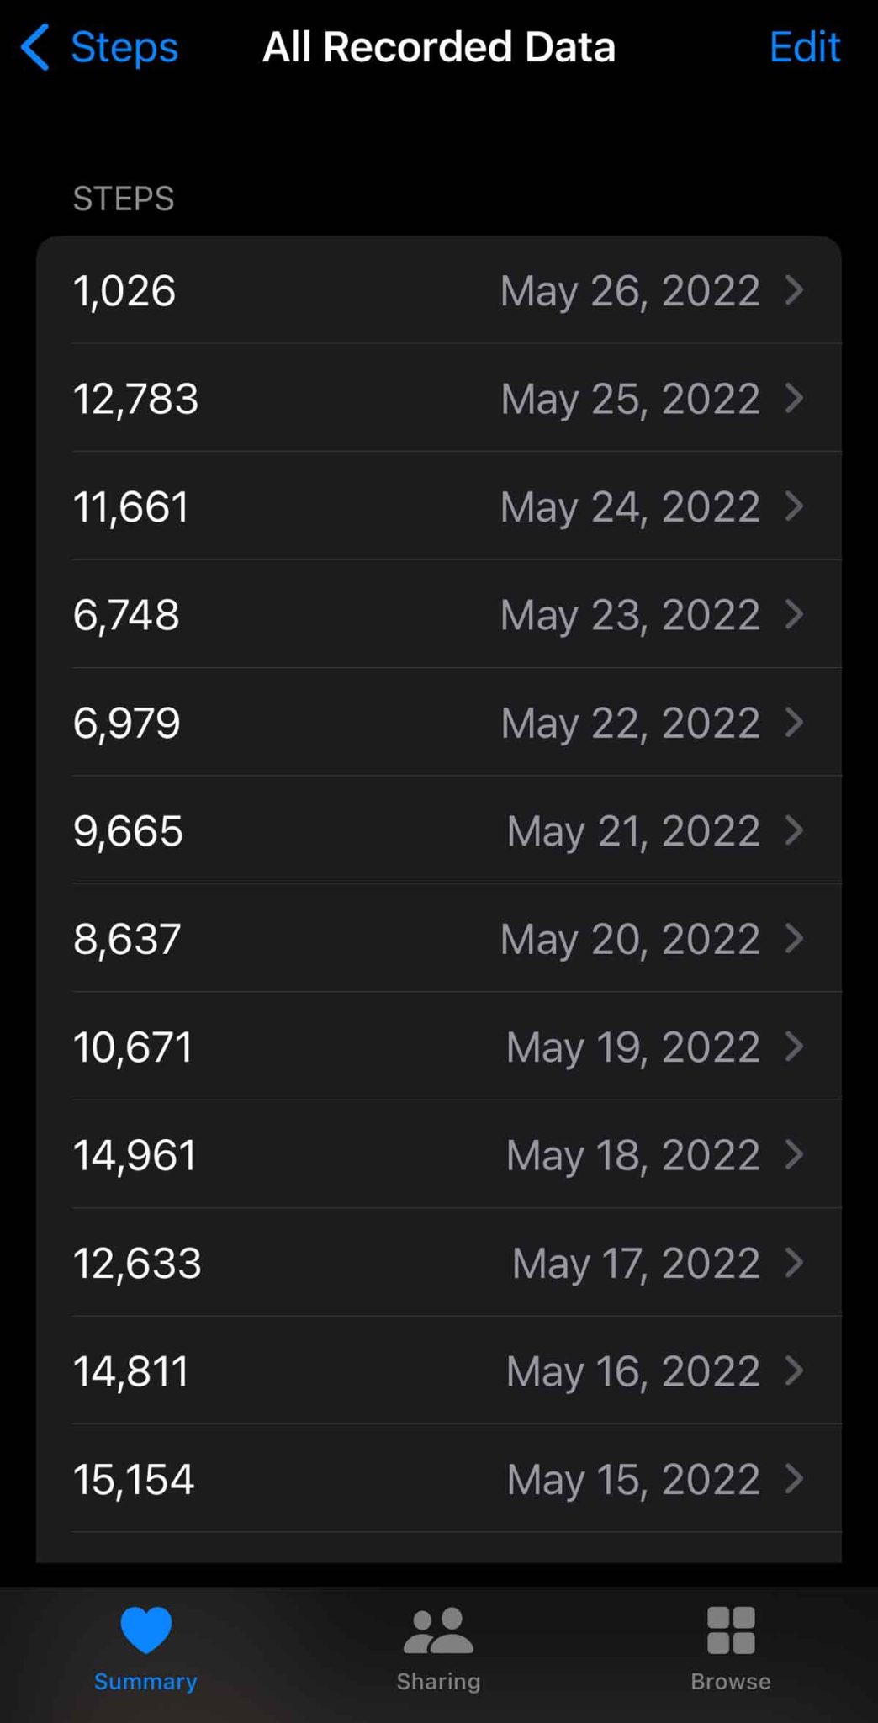Viewport: 878px width, 1723px height.
Task: Open the Sharing tab label
Action: [438, 1681]
